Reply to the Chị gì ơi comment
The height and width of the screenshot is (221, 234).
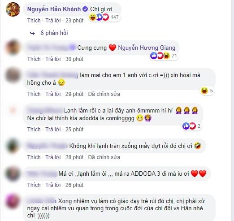[53, 21]
